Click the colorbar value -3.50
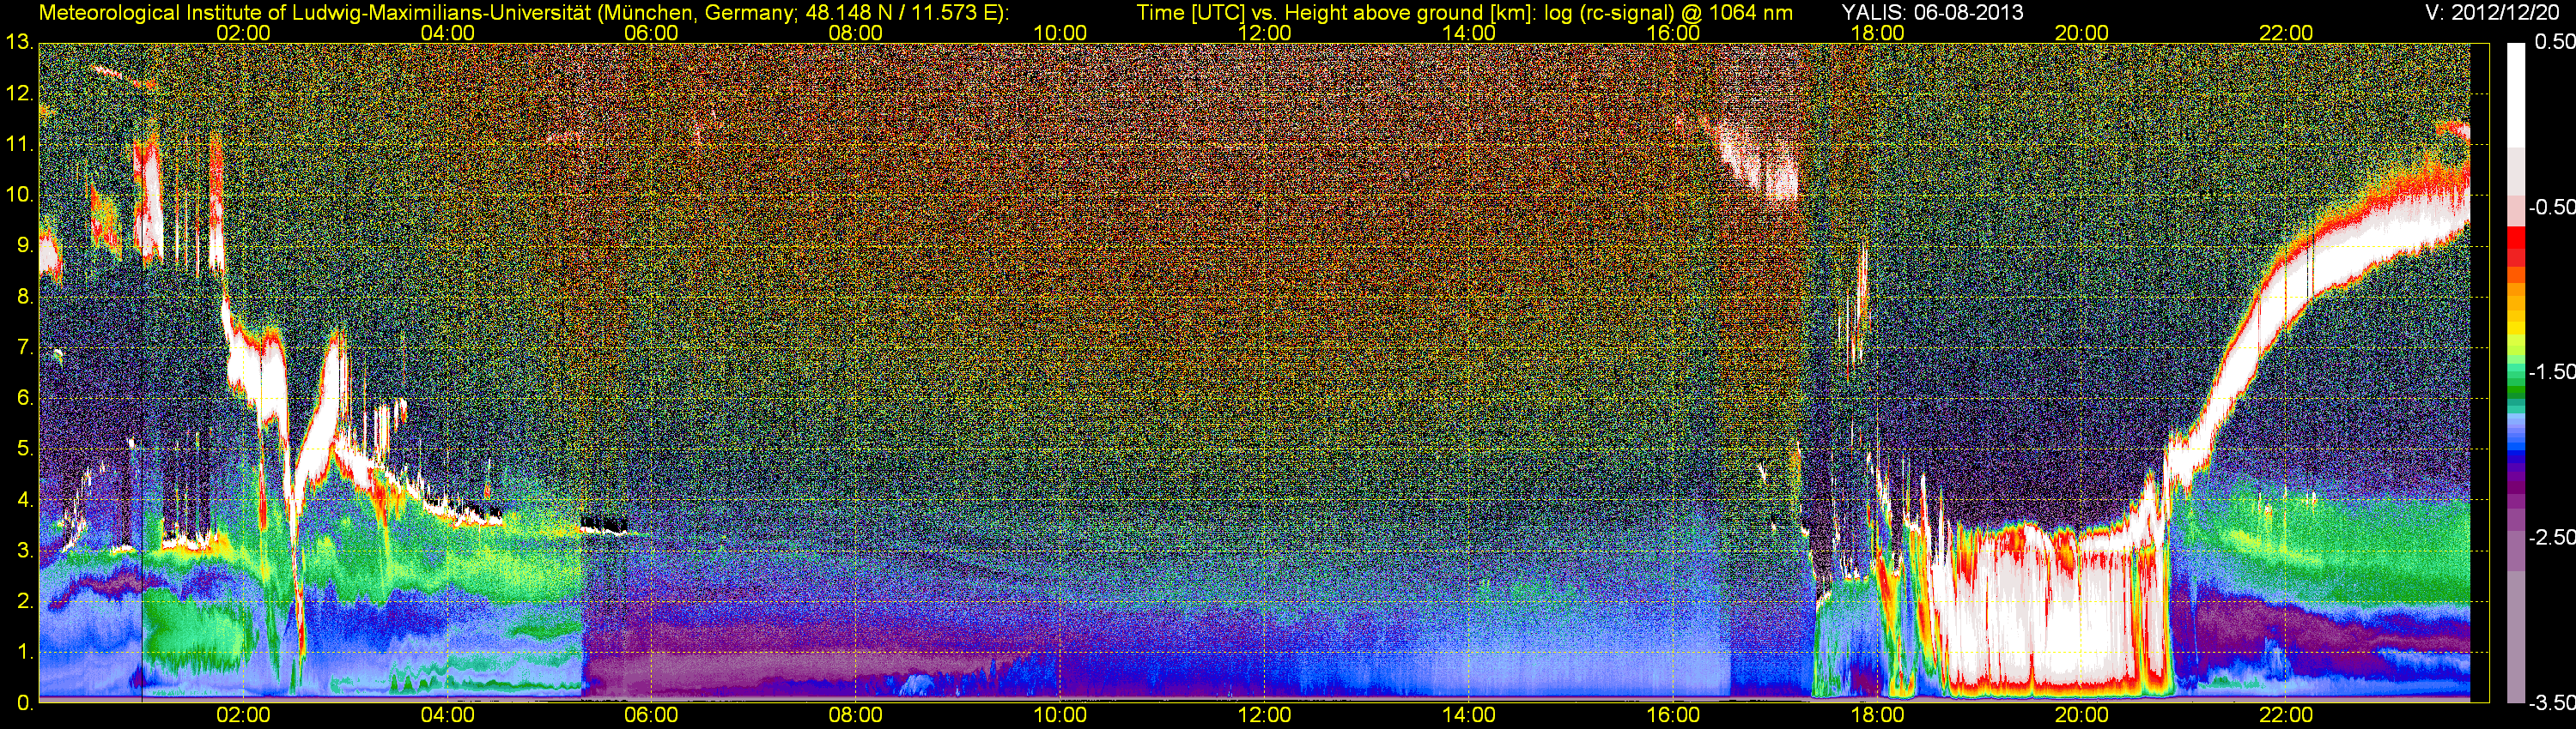The image size is (2576, 729). pos(2551,703)
